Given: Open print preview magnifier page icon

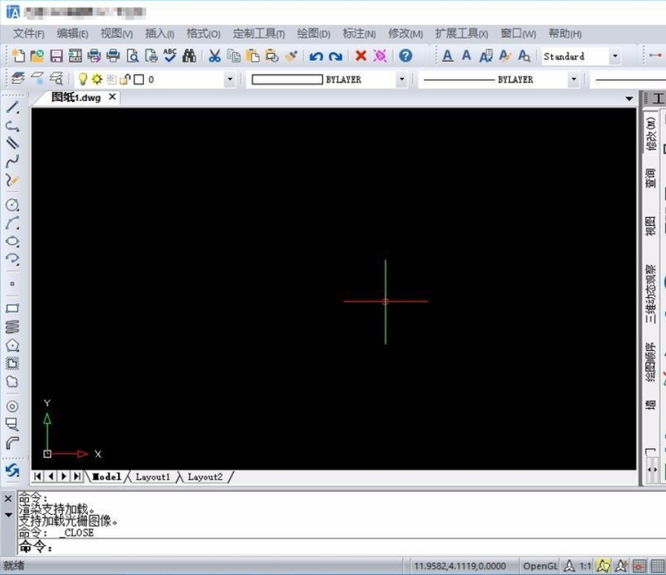Looking at the screenshot, I should click(132, 56).
